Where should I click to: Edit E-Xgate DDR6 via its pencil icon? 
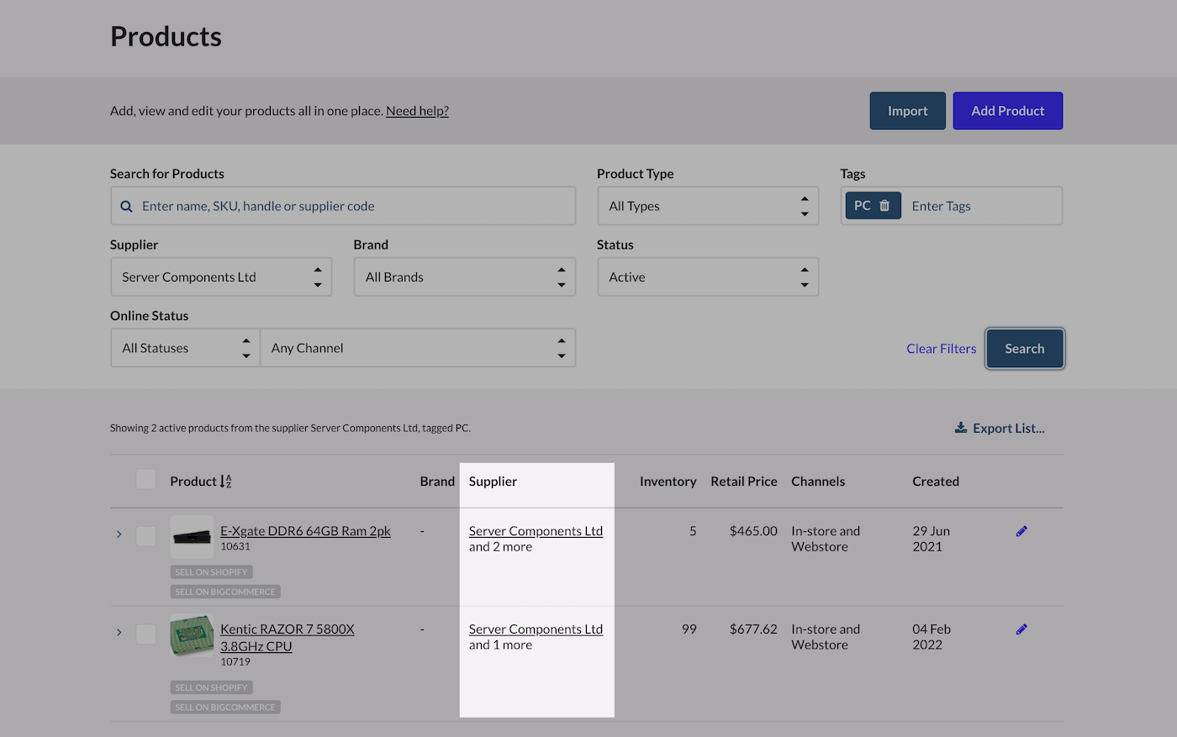tap(1021, 530)
